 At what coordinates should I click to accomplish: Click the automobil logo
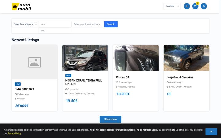pyautogui.click(x=21, y=7)
